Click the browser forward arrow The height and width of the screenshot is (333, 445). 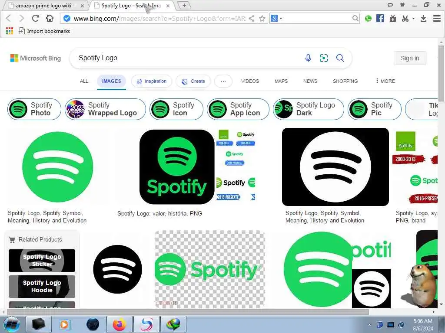click(x=22, y=18)
